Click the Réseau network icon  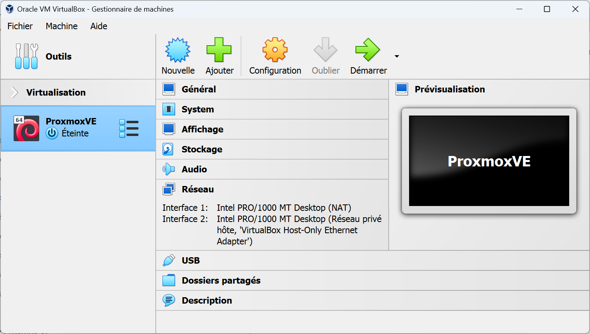(169, 189)
